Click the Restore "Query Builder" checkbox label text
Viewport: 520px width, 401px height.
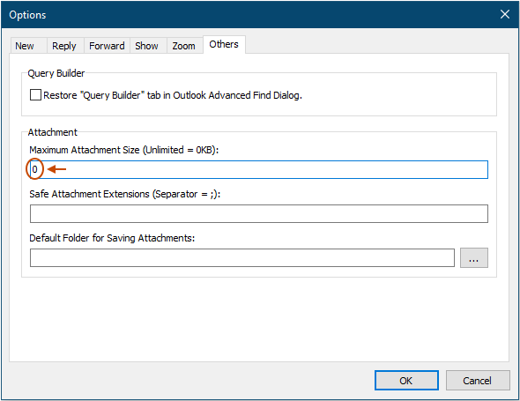point(173,95)
